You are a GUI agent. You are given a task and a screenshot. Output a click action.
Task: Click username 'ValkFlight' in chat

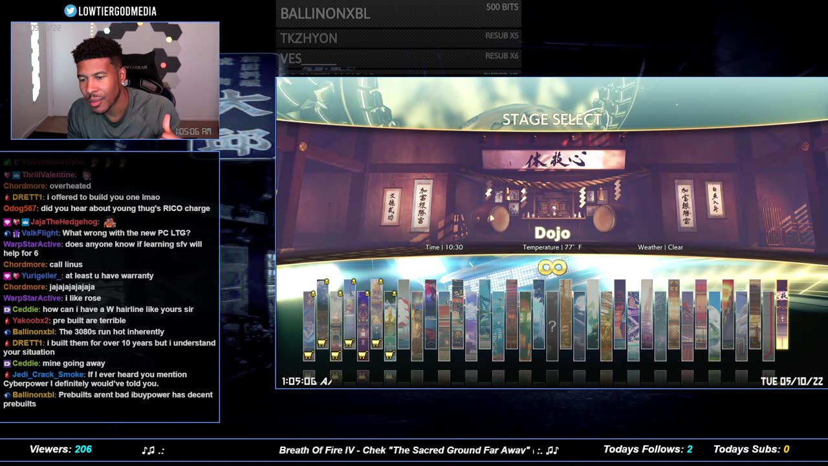click(40, 233)
